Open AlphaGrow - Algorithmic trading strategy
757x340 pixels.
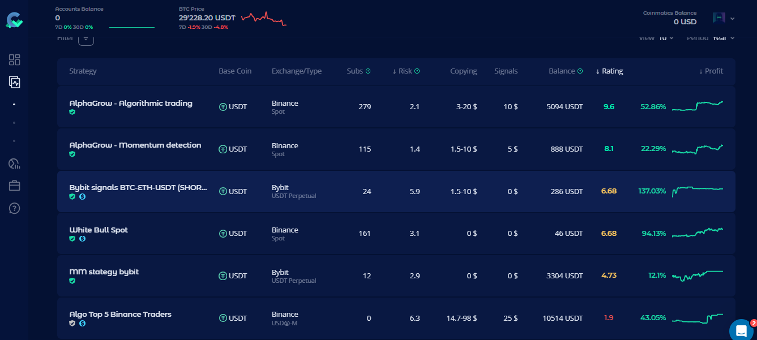pyautogui.click(x=131, y=104)
